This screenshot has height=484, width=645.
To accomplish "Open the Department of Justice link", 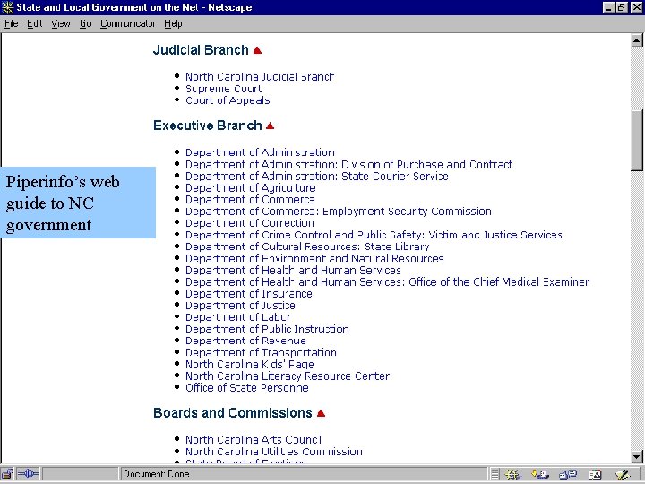I will pos(240,306).
